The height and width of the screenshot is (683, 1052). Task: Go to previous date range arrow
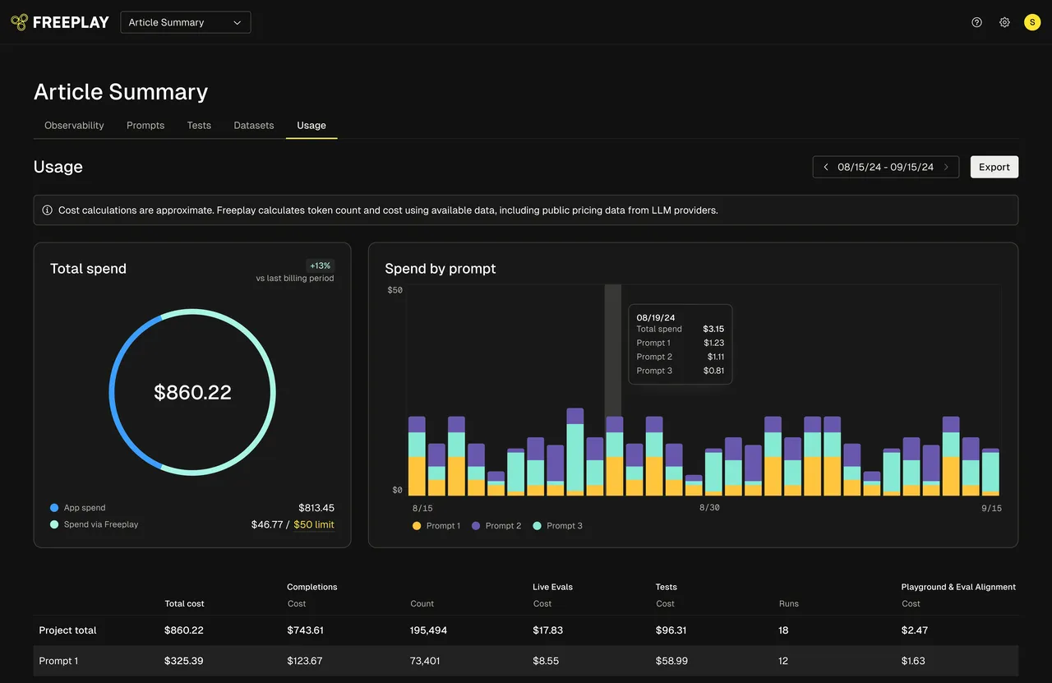(826, 167)
